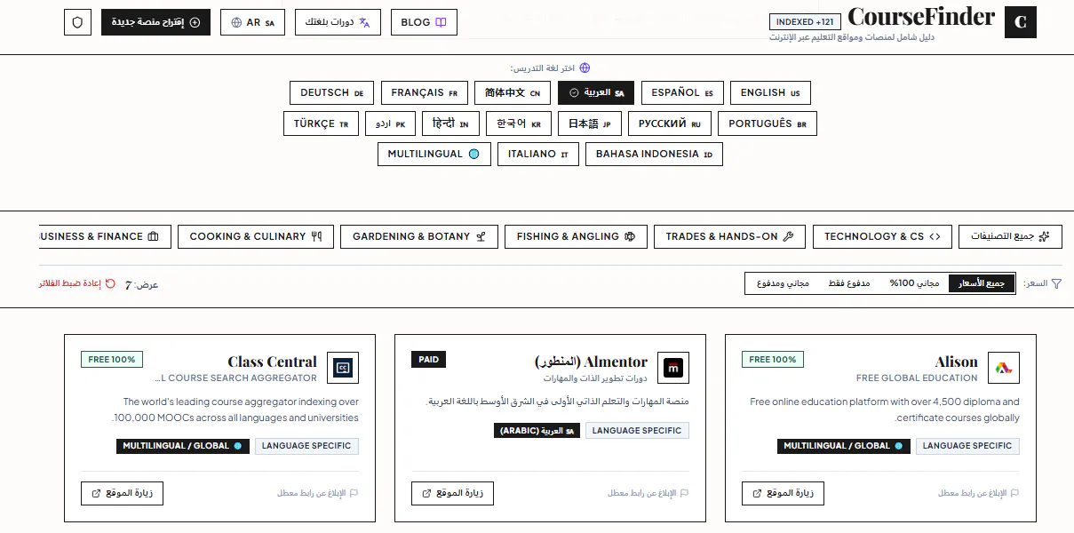This screenshot has width=1074, height=533.
Task: Open the Class Central logo
Action: pos(343,368)
